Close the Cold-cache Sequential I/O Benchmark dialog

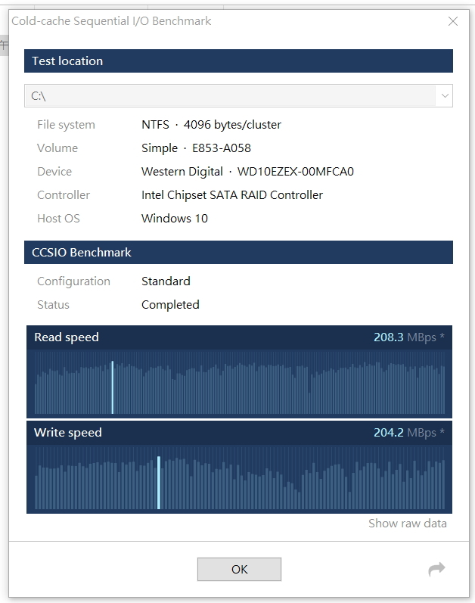(452, 21)
